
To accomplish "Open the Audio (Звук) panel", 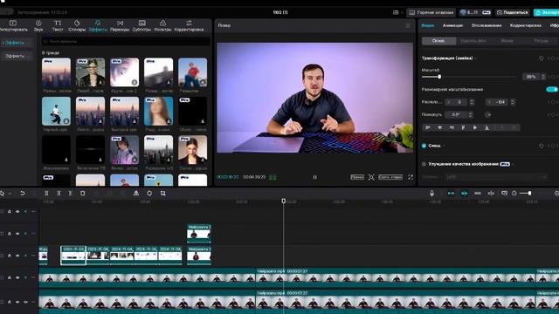I will tap(38, 26).
